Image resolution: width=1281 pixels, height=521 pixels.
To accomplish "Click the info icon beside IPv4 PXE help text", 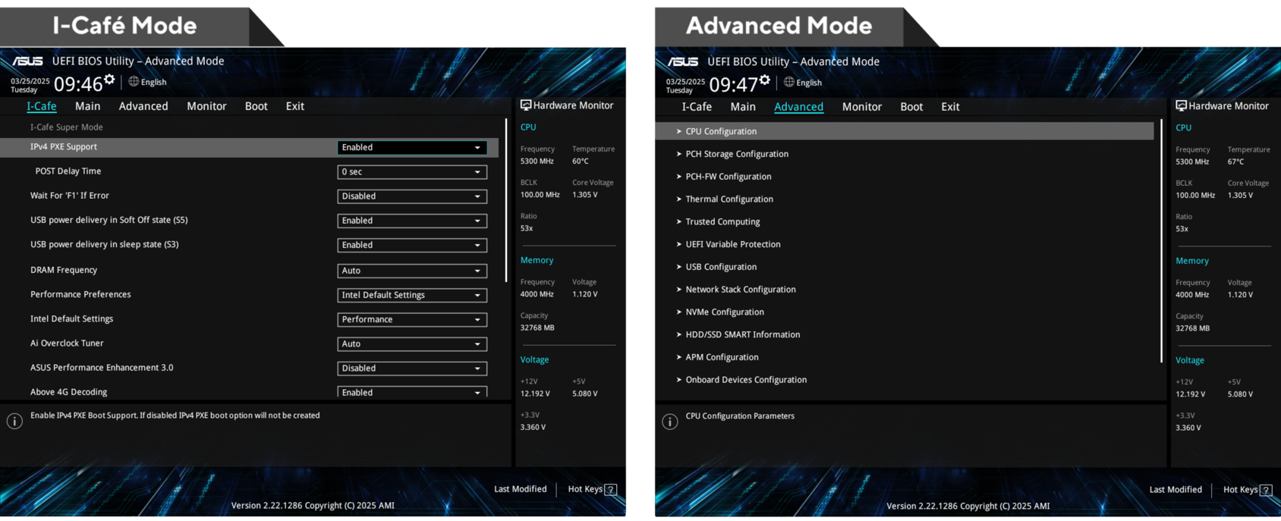I will coord(14,421).
